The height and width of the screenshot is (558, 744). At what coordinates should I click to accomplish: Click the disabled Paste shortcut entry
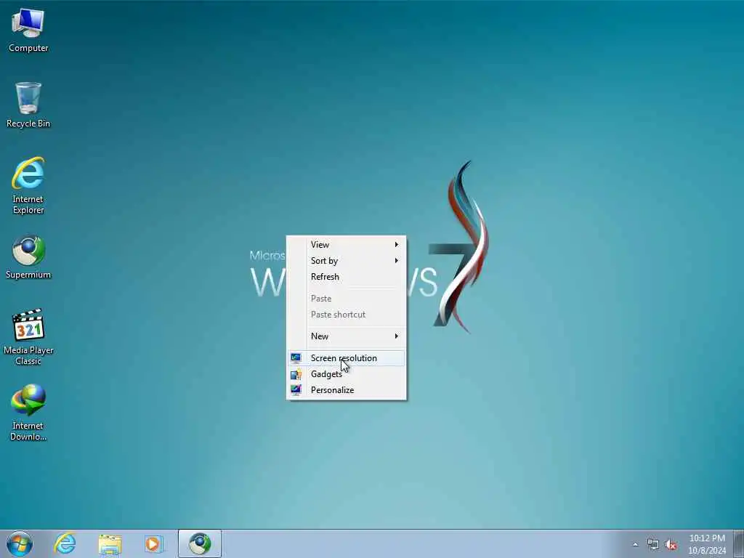(x=347, y=315)
